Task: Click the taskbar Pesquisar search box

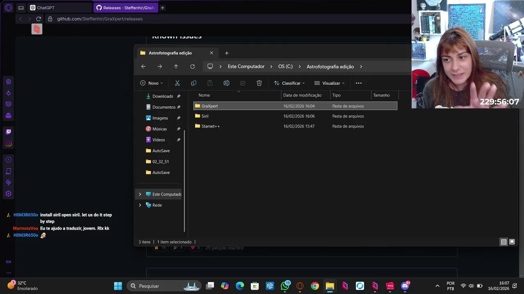Action: click(x=164, y=286)
